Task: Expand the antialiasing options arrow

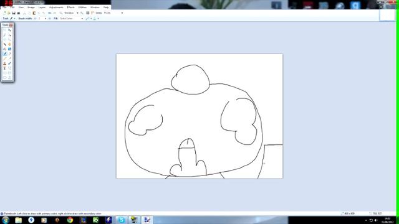Action: 91,19
